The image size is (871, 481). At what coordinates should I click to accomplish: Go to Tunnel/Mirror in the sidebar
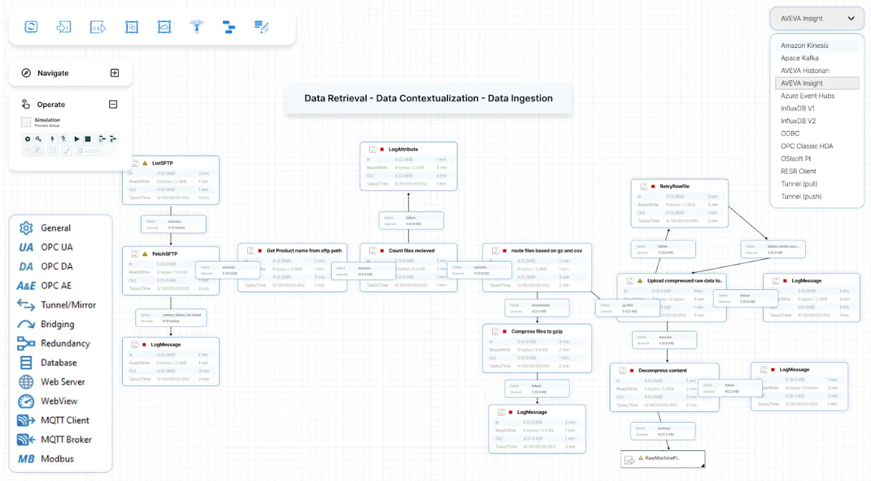[57, 305]
